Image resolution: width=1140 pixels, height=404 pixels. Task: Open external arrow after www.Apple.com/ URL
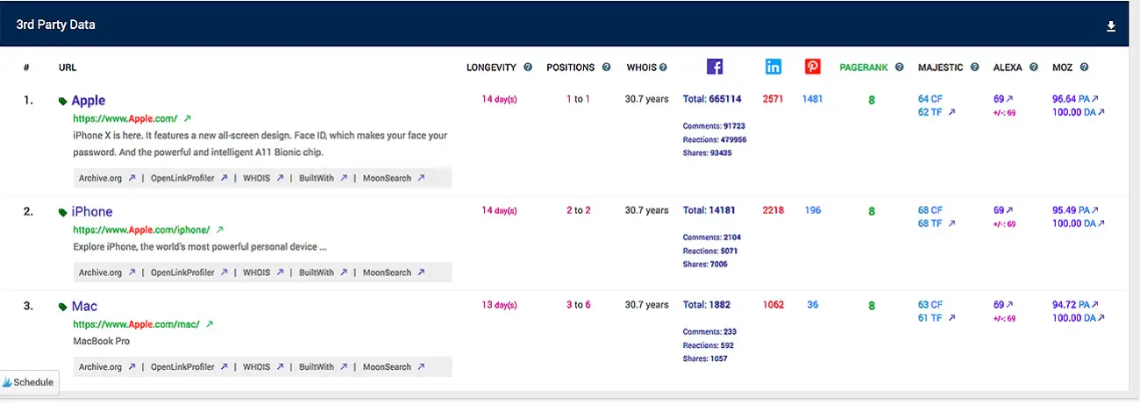(187, 118)
